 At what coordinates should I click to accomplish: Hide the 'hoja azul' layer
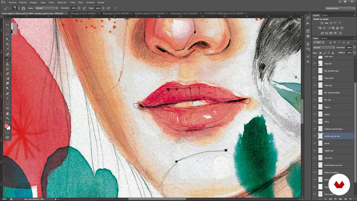click(315, 64)
